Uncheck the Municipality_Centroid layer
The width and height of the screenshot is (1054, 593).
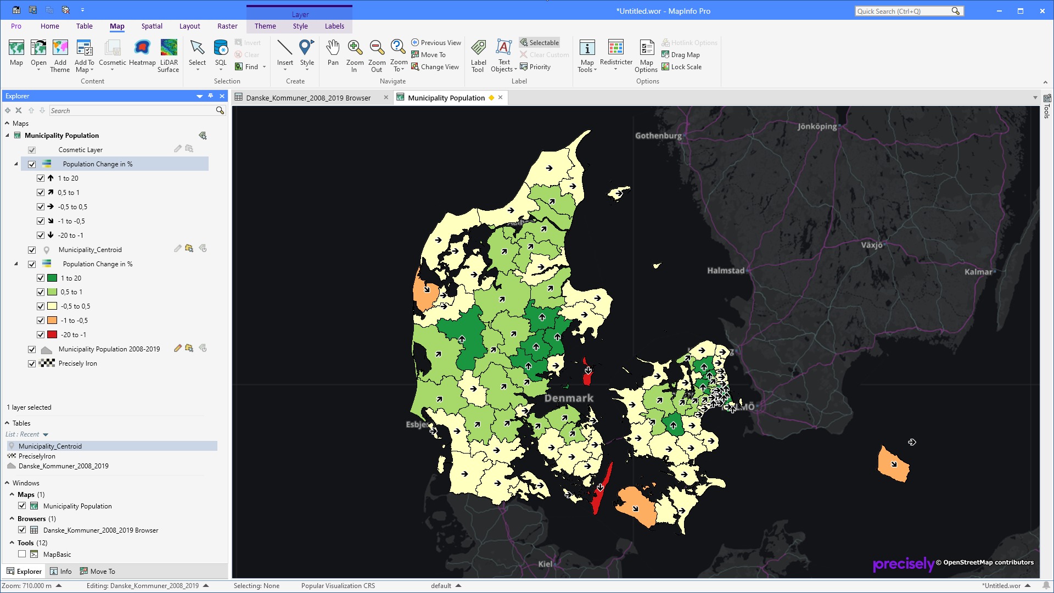point(32,249)
